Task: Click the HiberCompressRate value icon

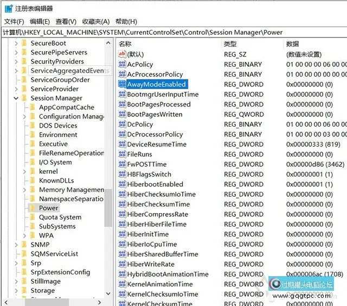Action: 122,214
